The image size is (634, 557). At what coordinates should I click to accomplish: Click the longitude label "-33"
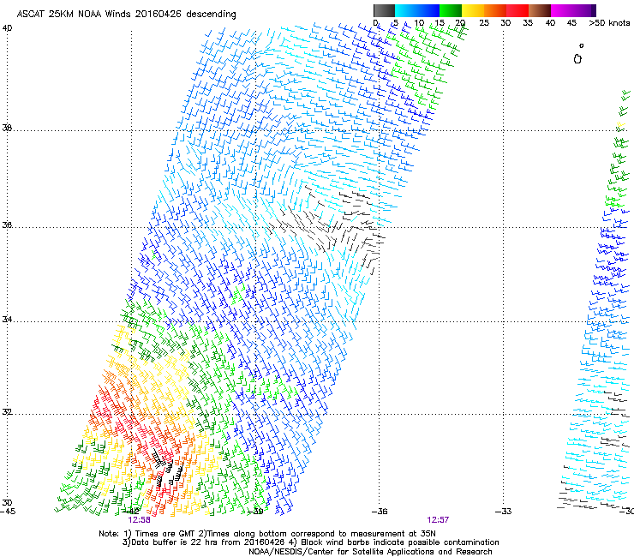tap(504, 512)
